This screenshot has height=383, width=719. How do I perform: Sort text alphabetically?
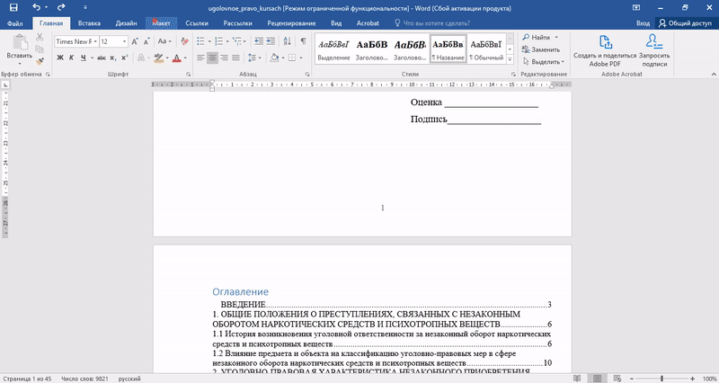[x=287, y=41]
